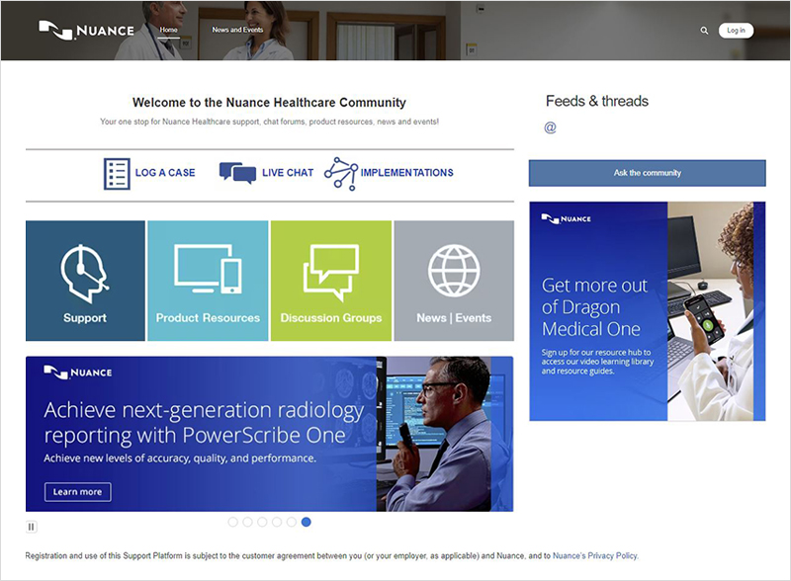This screenshot has width=791, height=581.
Task: Click the Feeds & threads heading
Action: click(597, 101)
